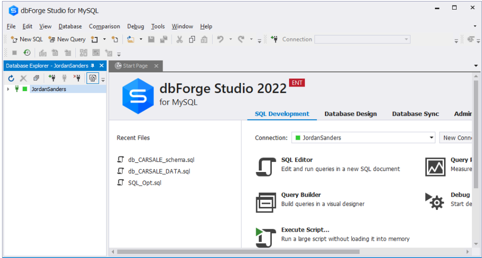This screenshot has height=258, width=482.
Task: Open the dropdown arrow beside New Database Object
Action: (104, 39)
